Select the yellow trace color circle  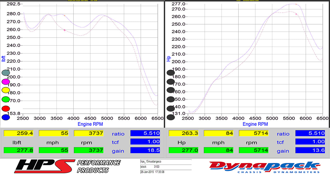click(5, 90)
